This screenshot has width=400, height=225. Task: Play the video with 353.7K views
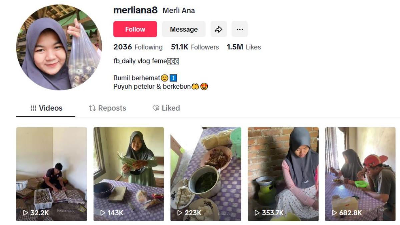[283, 174]
